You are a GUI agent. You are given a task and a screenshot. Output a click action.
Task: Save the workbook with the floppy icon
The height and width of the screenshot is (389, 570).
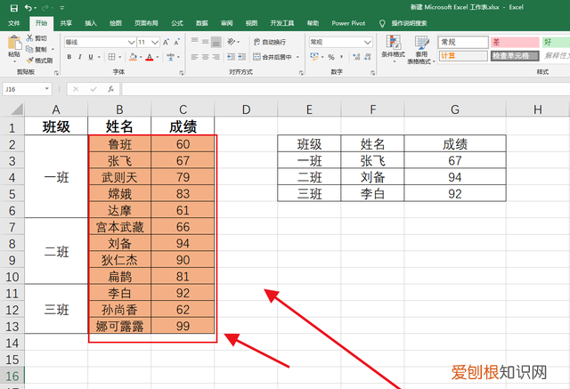14,8
